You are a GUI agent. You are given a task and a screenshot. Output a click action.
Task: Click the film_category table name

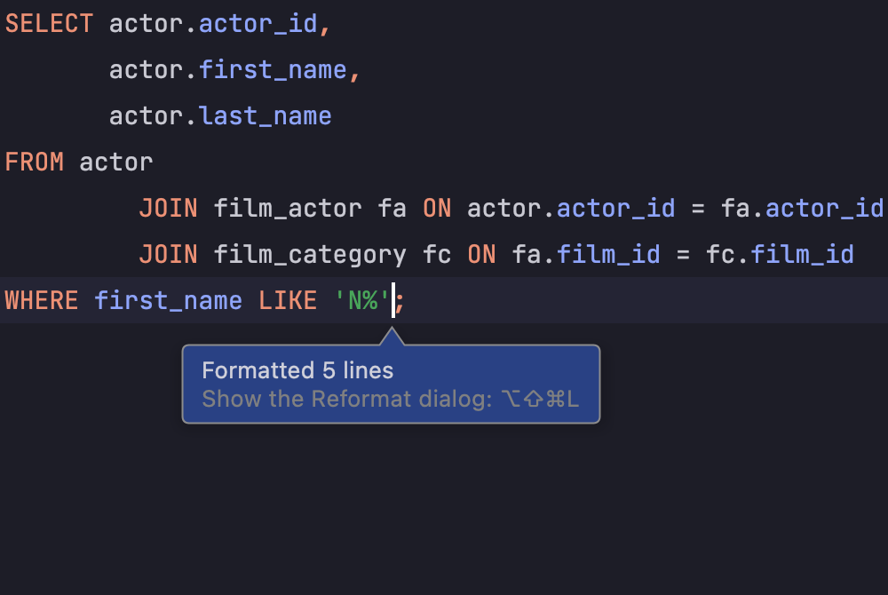310,255
